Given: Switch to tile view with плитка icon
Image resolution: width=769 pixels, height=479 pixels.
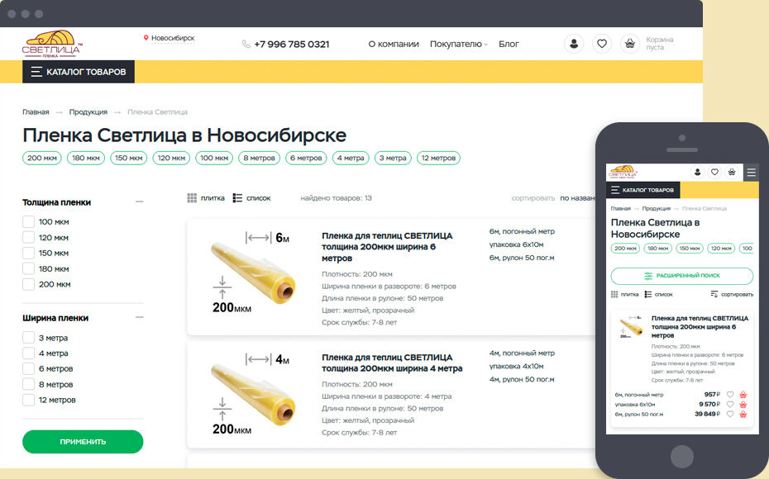Looking at the screenshot, I should pos(192,198).
